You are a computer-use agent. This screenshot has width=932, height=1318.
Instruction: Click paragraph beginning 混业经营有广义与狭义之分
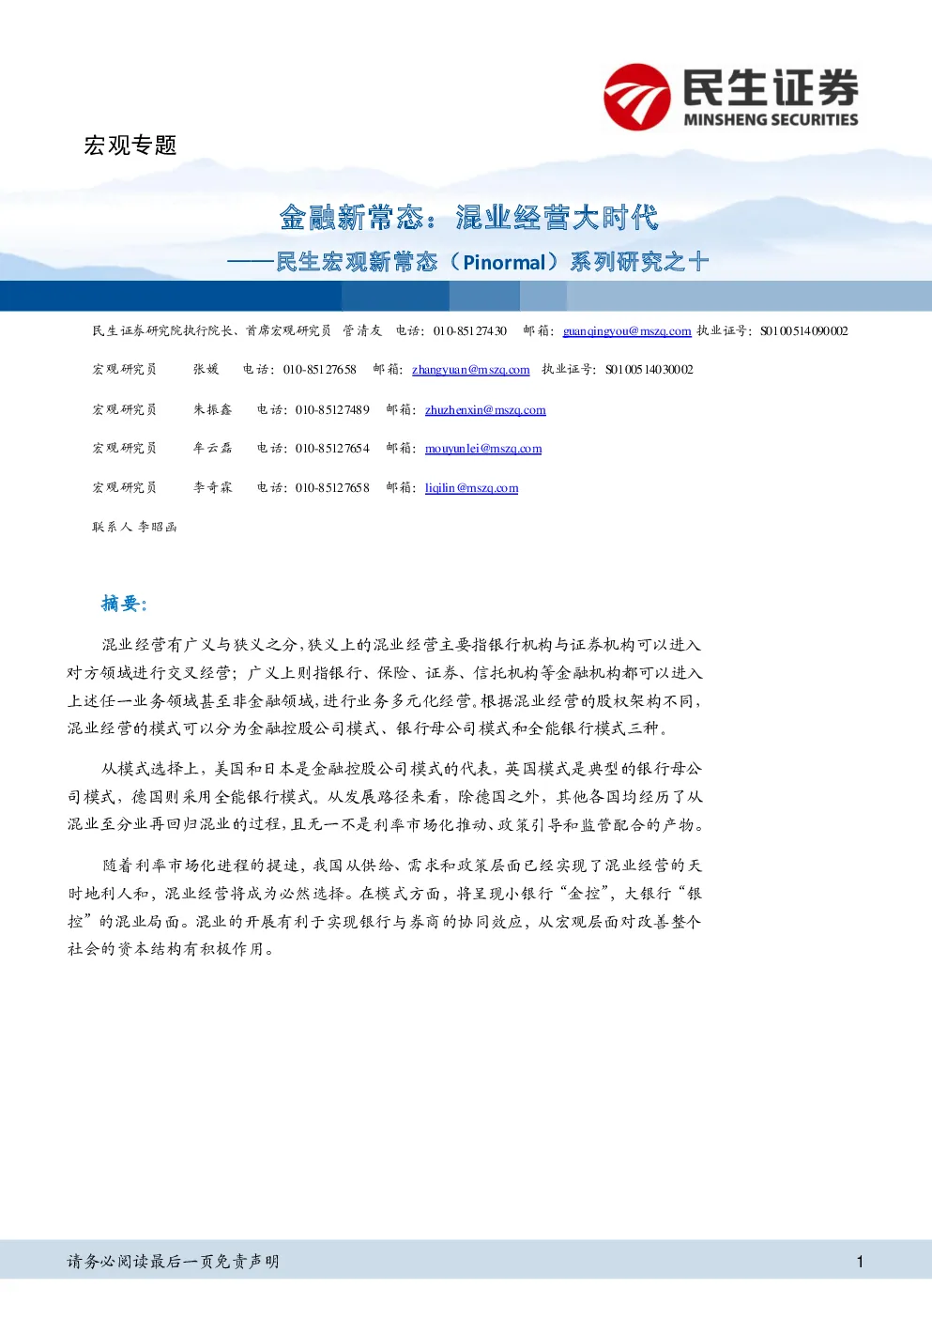[x=385, y=686]
